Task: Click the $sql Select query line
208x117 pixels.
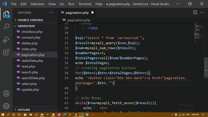Action: coord(110,38)
